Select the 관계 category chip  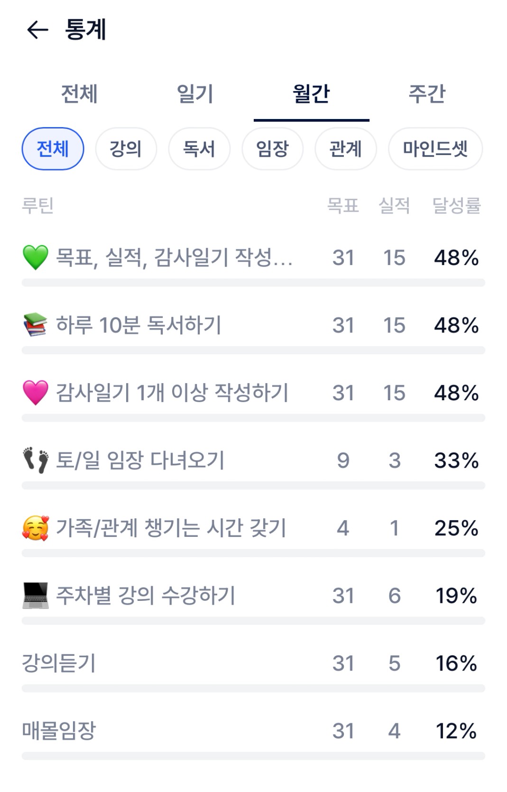pos(346,149)
